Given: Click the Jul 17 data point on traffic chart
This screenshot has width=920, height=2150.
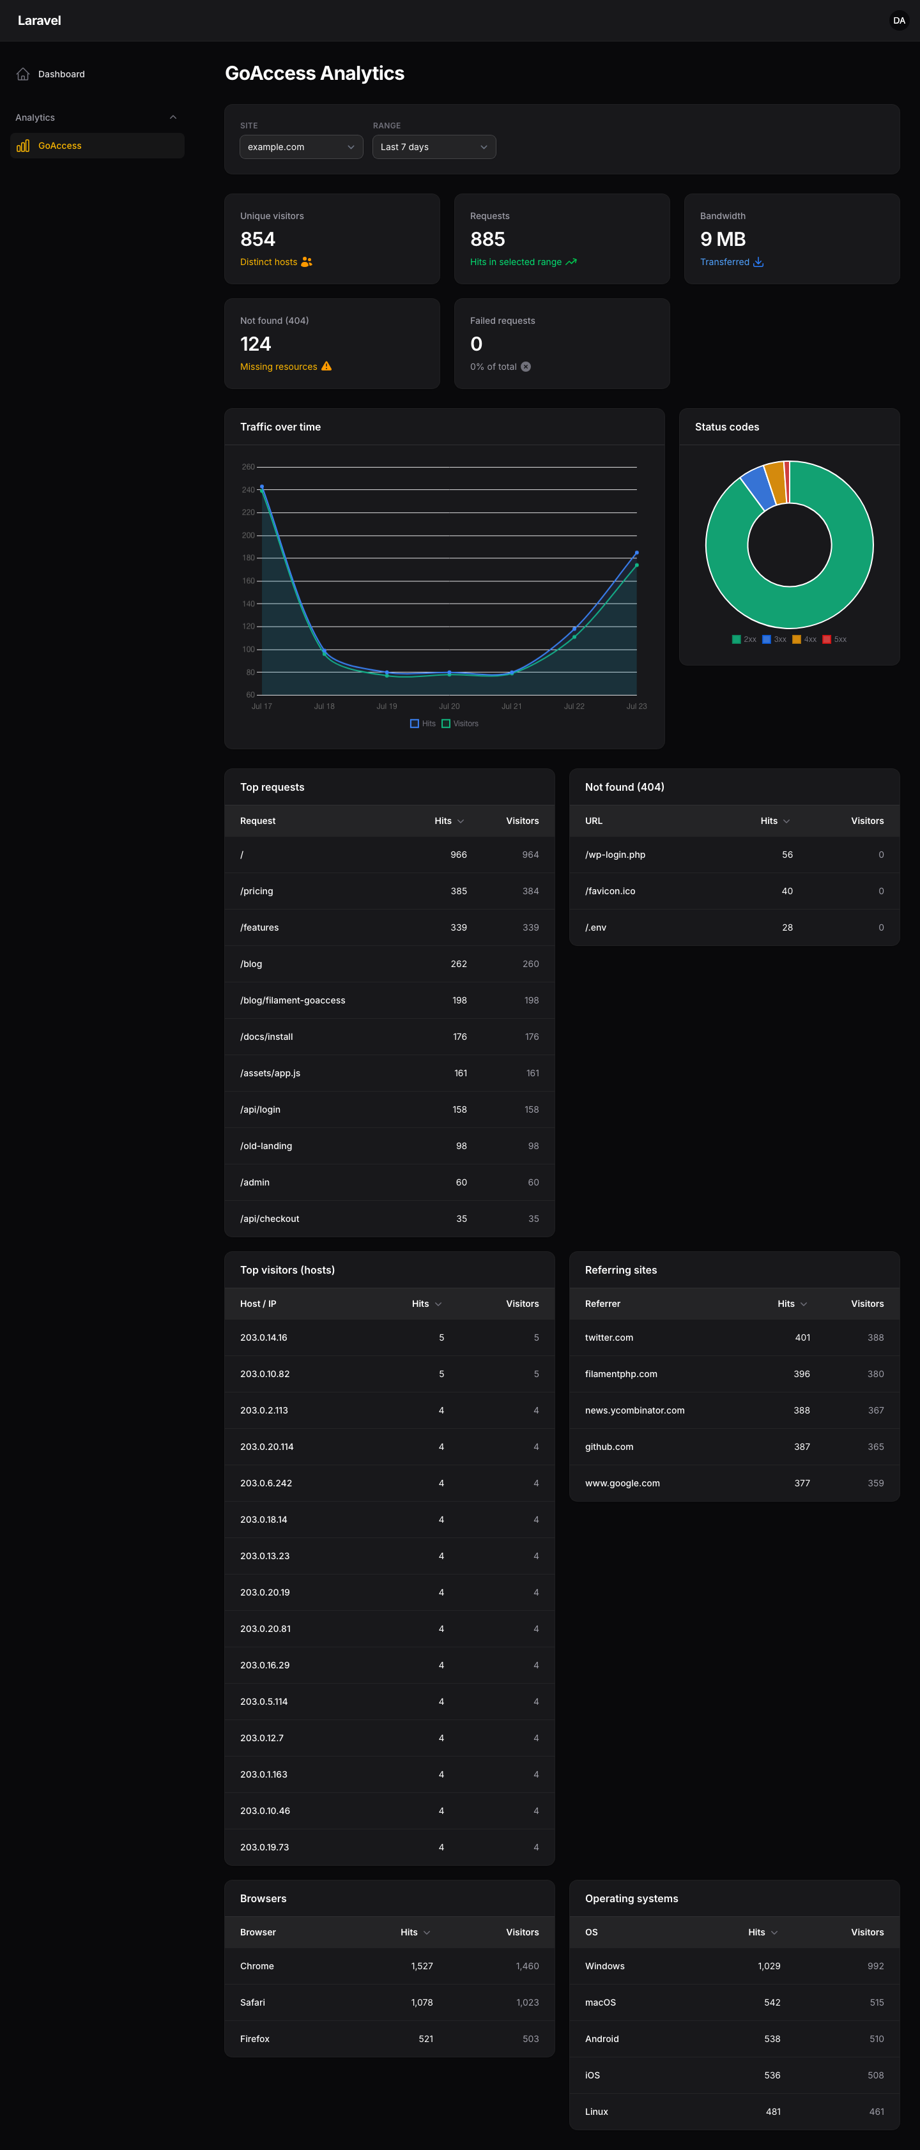Looking at the screenshot, I should 262,487.
